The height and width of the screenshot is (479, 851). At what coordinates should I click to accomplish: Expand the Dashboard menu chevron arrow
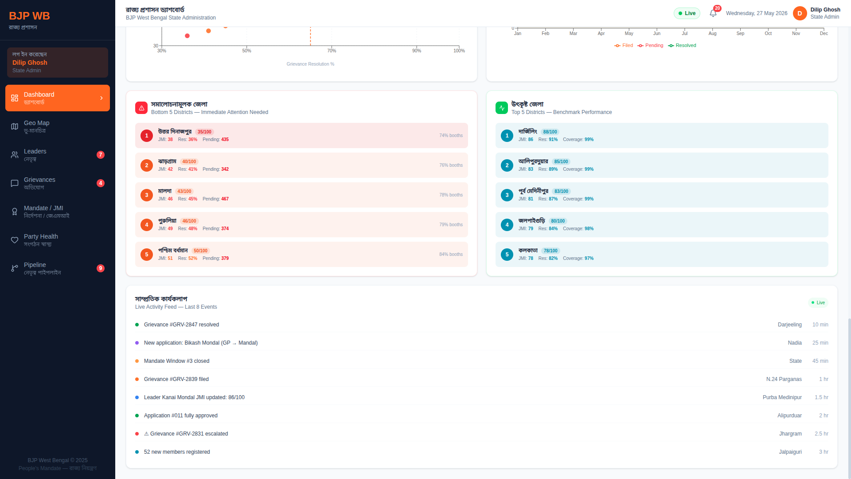(101, 98)
